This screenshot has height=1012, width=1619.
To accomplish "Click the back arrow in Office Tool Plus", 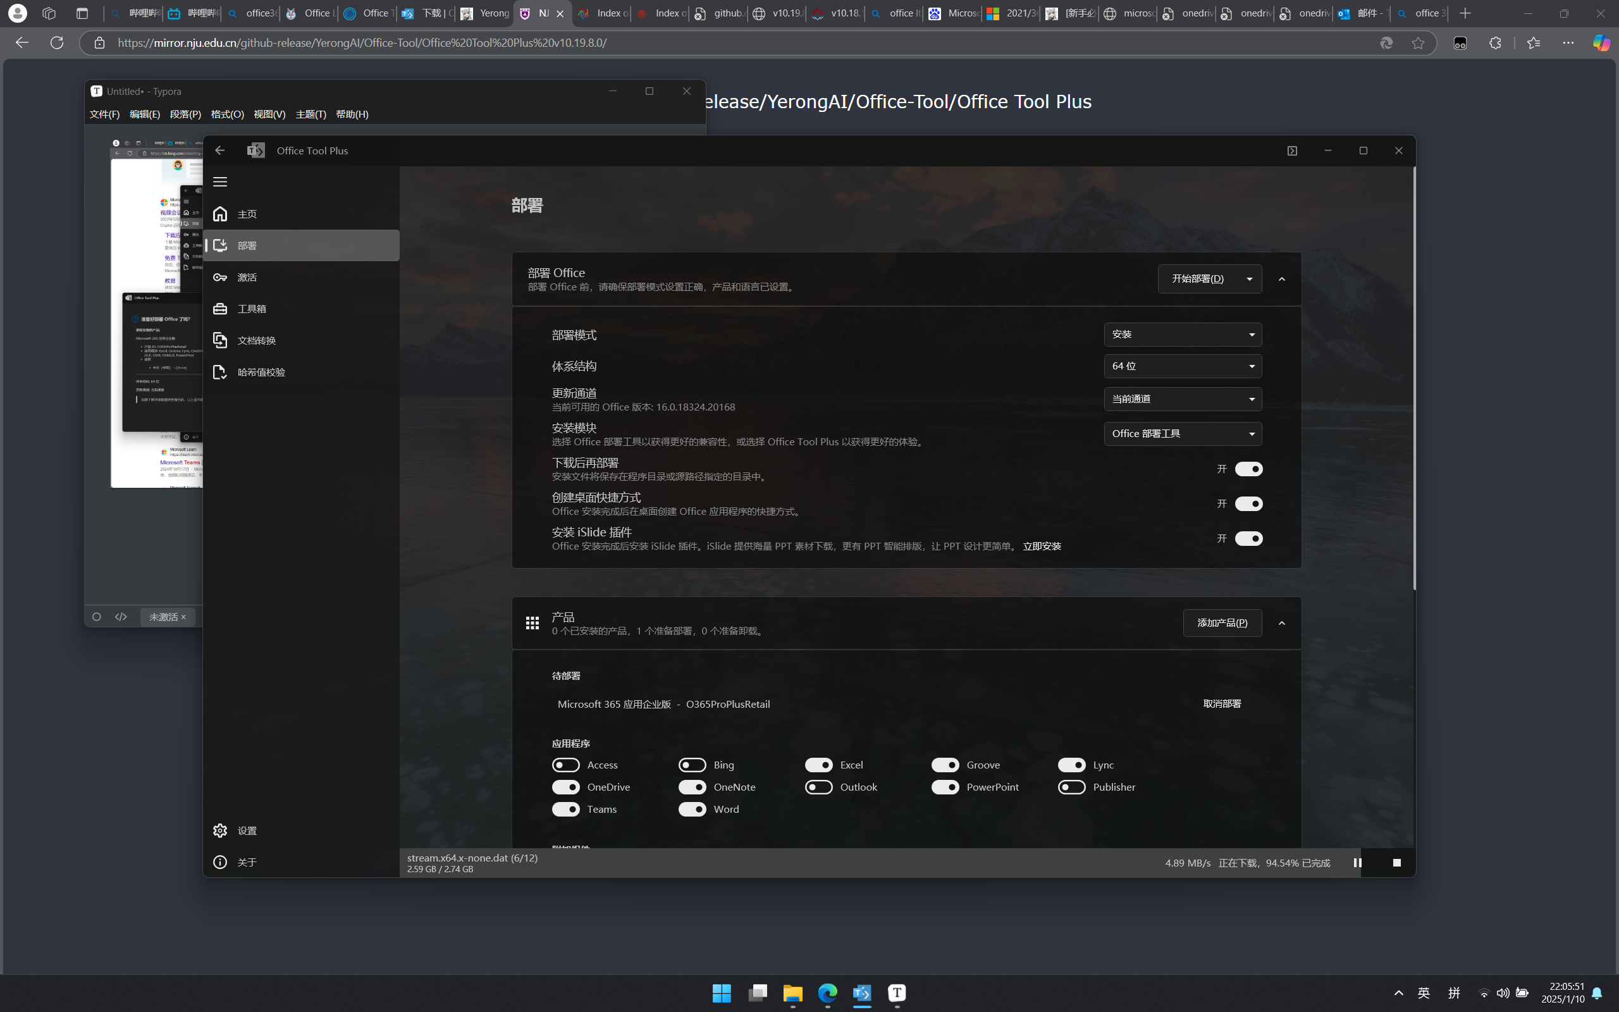I will (220, 151).
